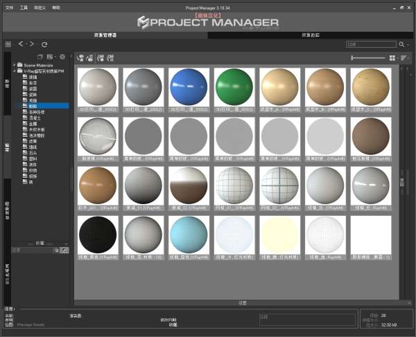Viewport: 416px width, 337px height.
Task: Go back with the left arrow
Action: (21, 44)
